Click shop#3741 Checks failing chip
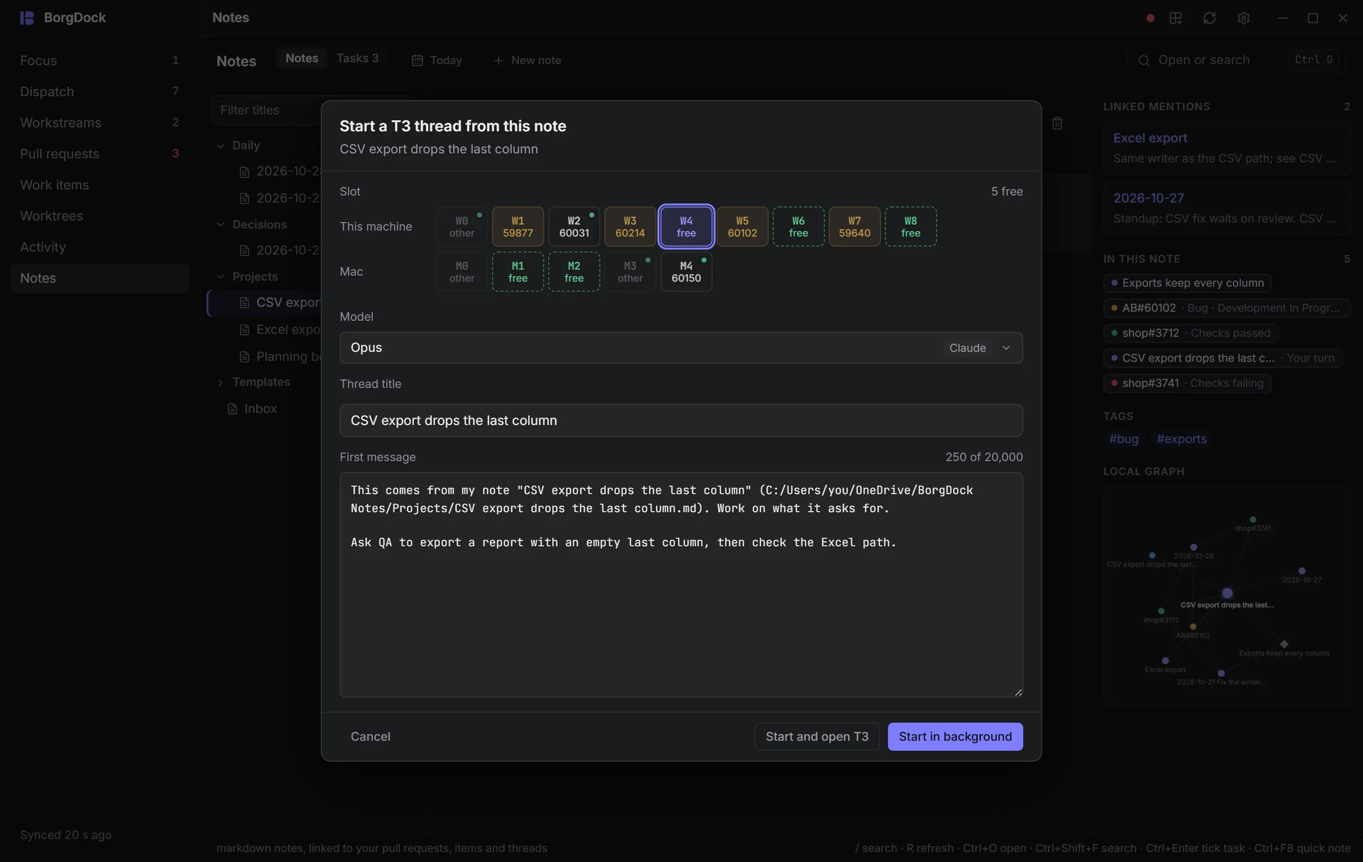This screenshot has height=862, width=1363. pos(1187,383)
